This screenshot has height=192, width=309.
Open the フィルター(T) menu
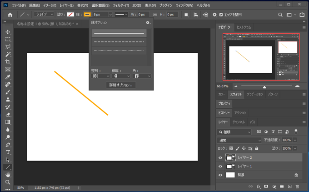click(x=121, y=5)
